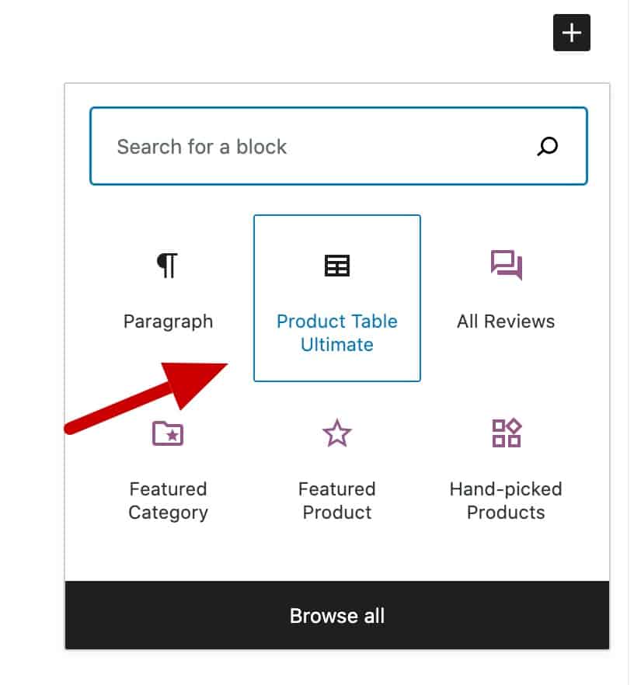Click the white Browse all text
This screenshot has width=634, height=685.
[337, 616]
